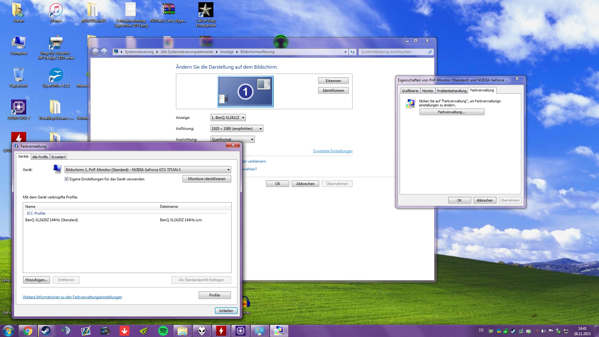
Task: Click the Farbverwaltung... button
Action: 451,112
